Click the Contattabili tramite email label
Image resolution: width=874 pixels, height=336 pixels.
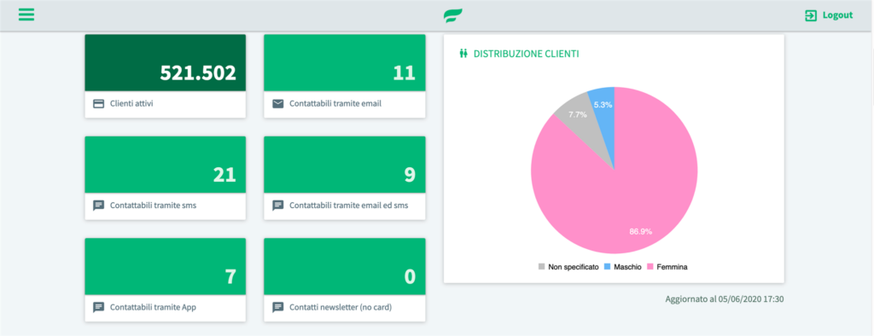335,104
